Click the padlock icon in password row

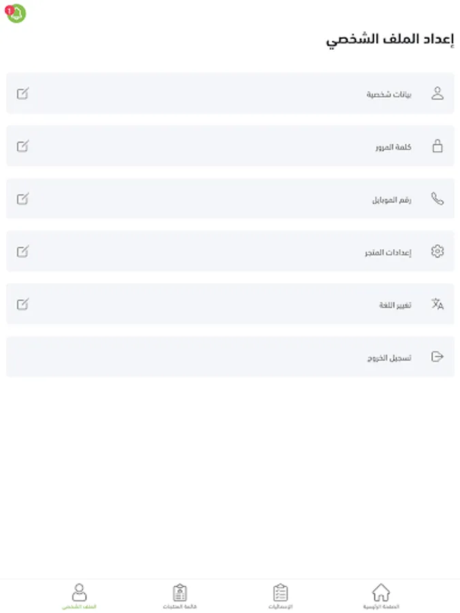[438, 146]
